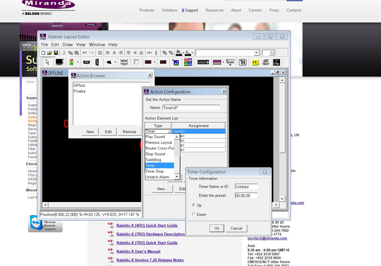Choose Subtitling in type list

pos(160,160)
